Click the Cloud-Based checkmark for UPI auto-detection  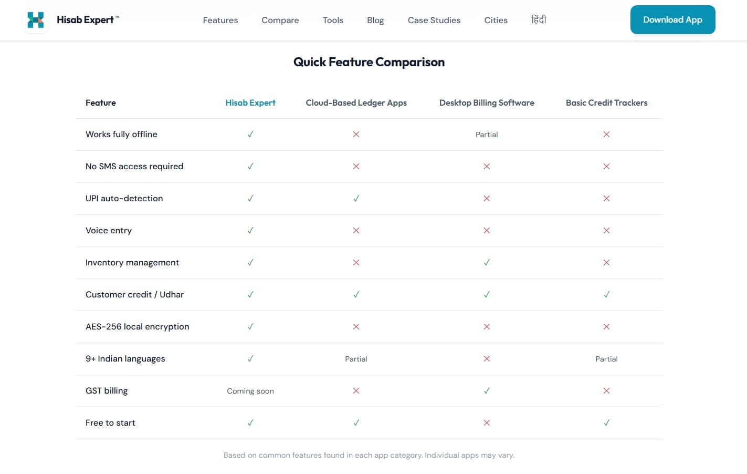click(x=356, y=198)
